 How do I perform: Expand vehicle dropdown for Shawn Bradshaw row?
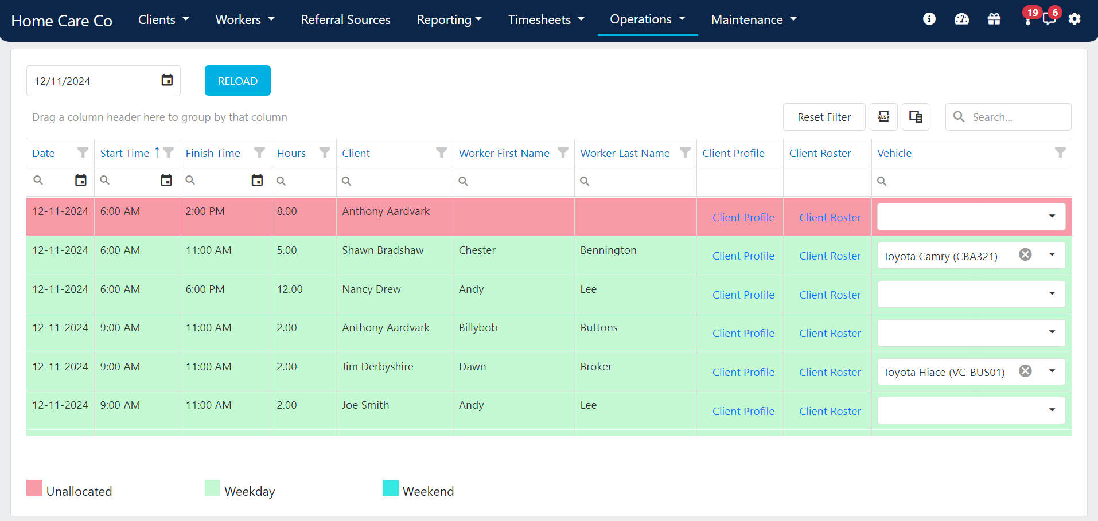[x=1052, y=254]
